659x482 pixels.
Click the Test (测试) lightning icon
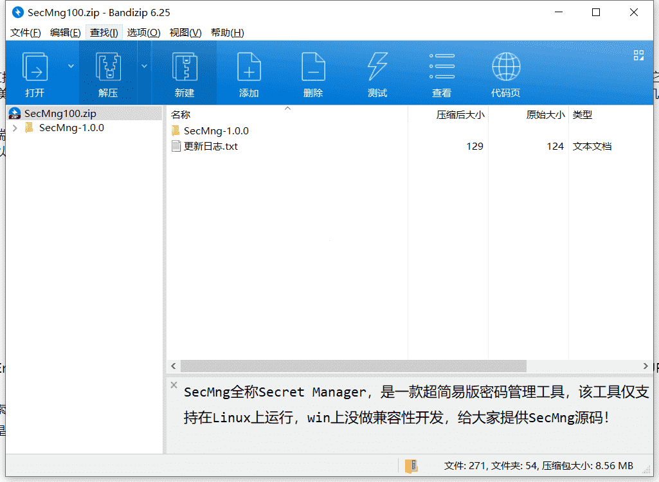377,66
